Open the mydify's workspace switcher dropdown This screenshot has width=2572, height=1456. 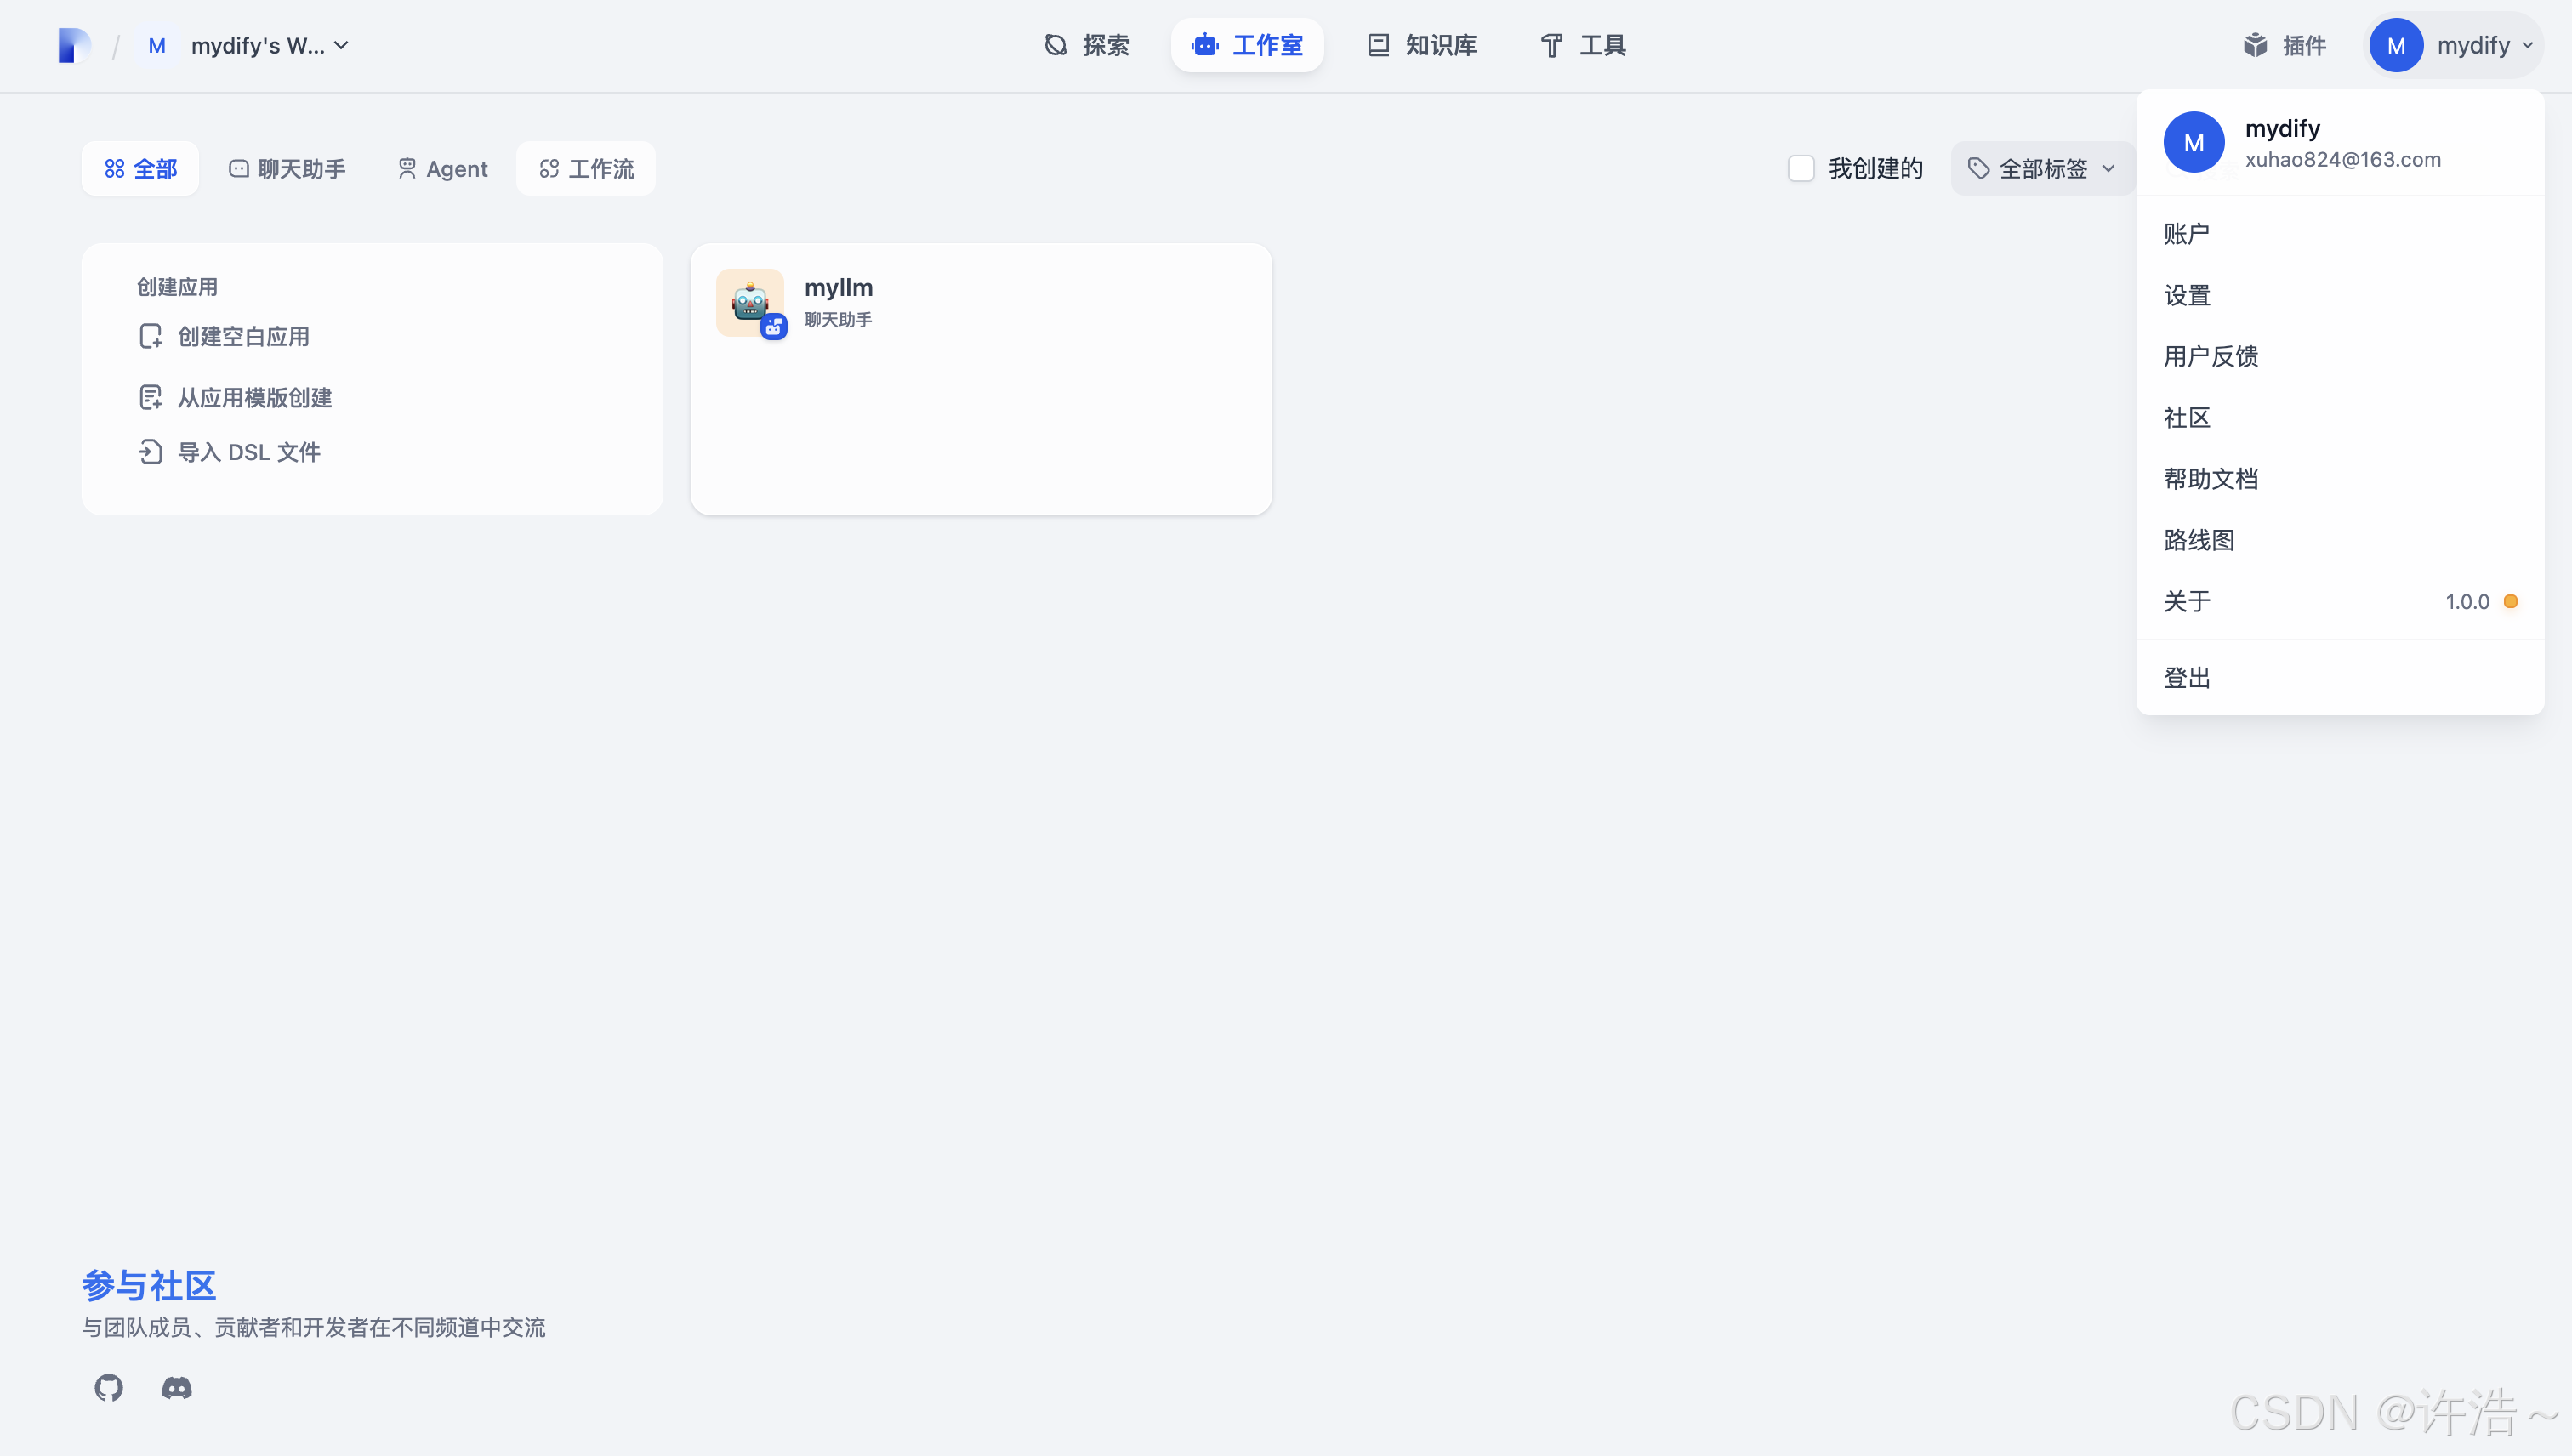coord(270,46)
